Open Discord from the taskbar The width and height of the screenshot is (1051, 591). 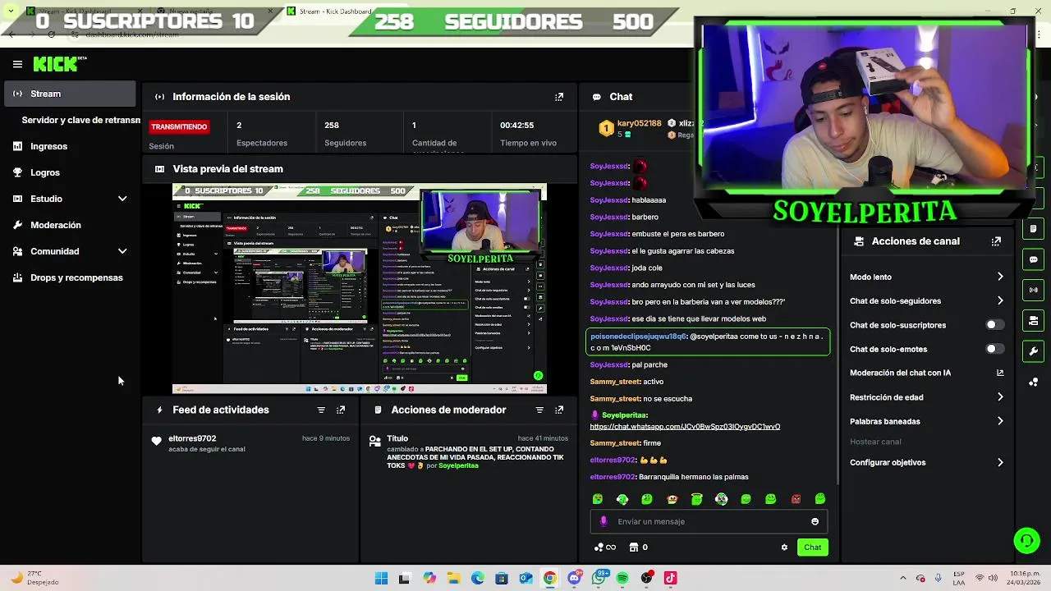[574, 578]
